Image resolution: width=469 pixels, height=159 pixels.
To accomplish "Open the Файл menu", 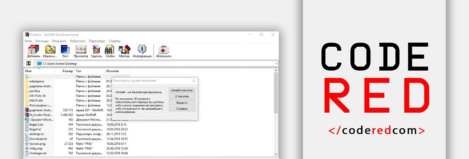I will coord(29,41).
